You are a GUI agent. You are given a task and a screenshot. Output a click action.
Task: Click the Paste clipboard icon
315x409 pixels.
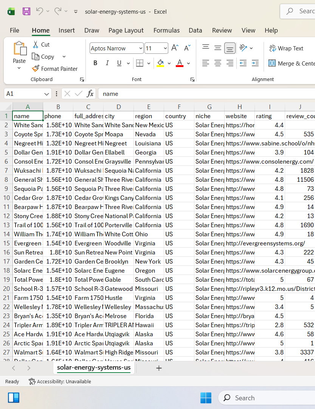[x=20, y=48]
